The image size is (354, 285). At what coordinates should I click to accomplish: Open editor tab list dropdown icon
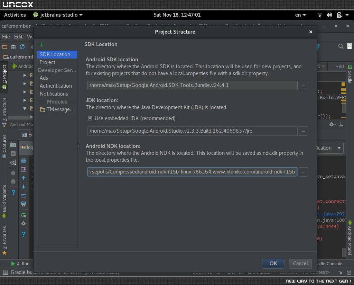point(340,66)
